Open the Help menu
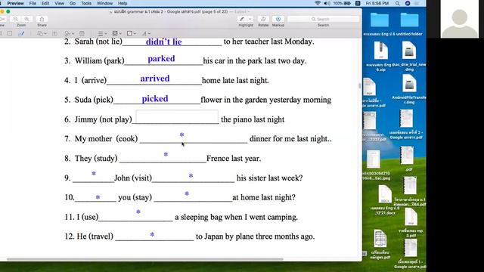 [x=123, y=3]
